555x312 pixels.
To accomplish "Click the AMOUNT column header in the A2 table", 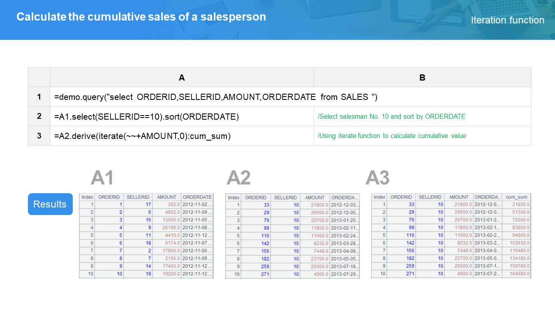I will [315, 198].
